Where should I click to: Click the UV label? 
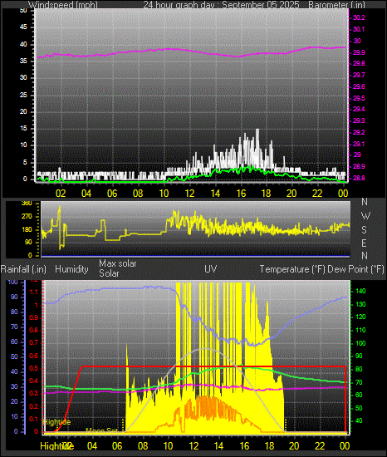[211, 268]
